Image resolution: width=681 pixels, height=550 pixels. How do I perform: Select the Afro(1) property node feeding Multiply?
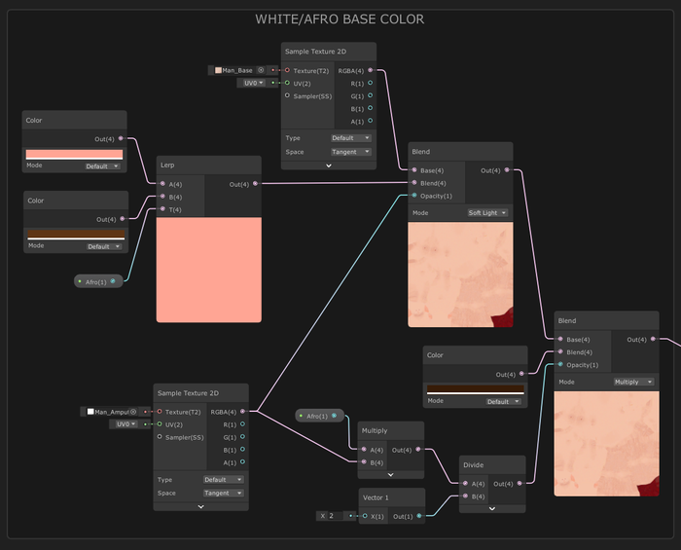click(x=319, y=416)
